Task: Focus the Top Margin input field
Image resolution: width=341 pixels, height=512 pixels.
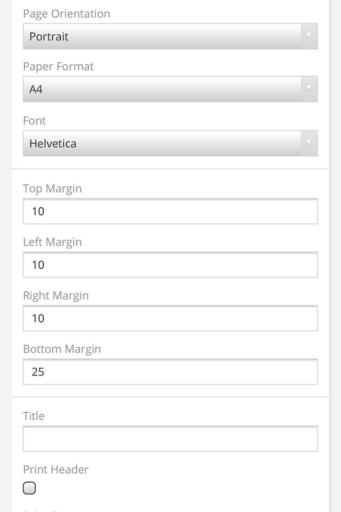Action: coord(170,211)
